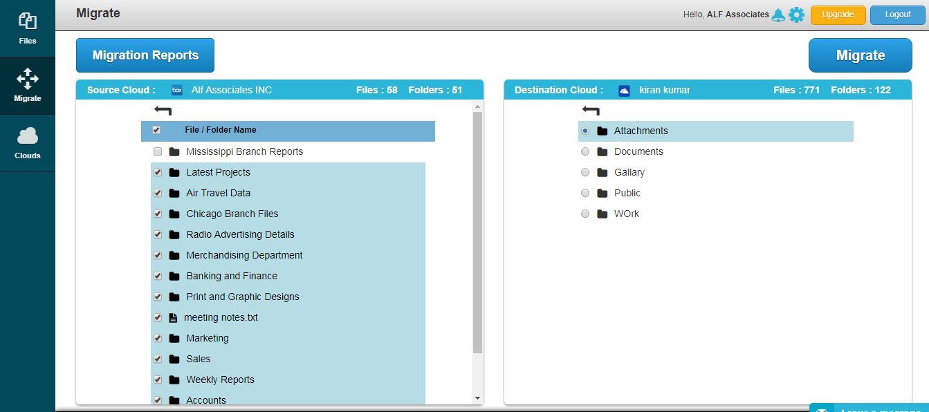Image resolution: width=929 pixels, height=412 pixels.
Task: Uncheck the Latest Projects checkbox
Action: click(157, 172)
